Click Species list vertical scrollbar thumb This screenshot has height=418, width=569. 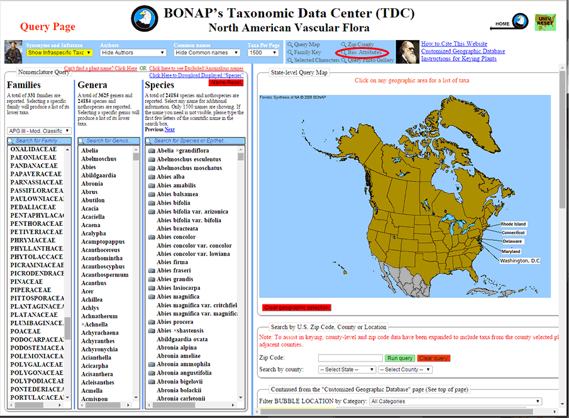point(241,156)
